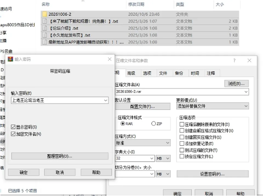Click the ? help icon in 压缩文件名和参数 title bar
This screenshot has height=196, width=263.
(x=234, y=60)
